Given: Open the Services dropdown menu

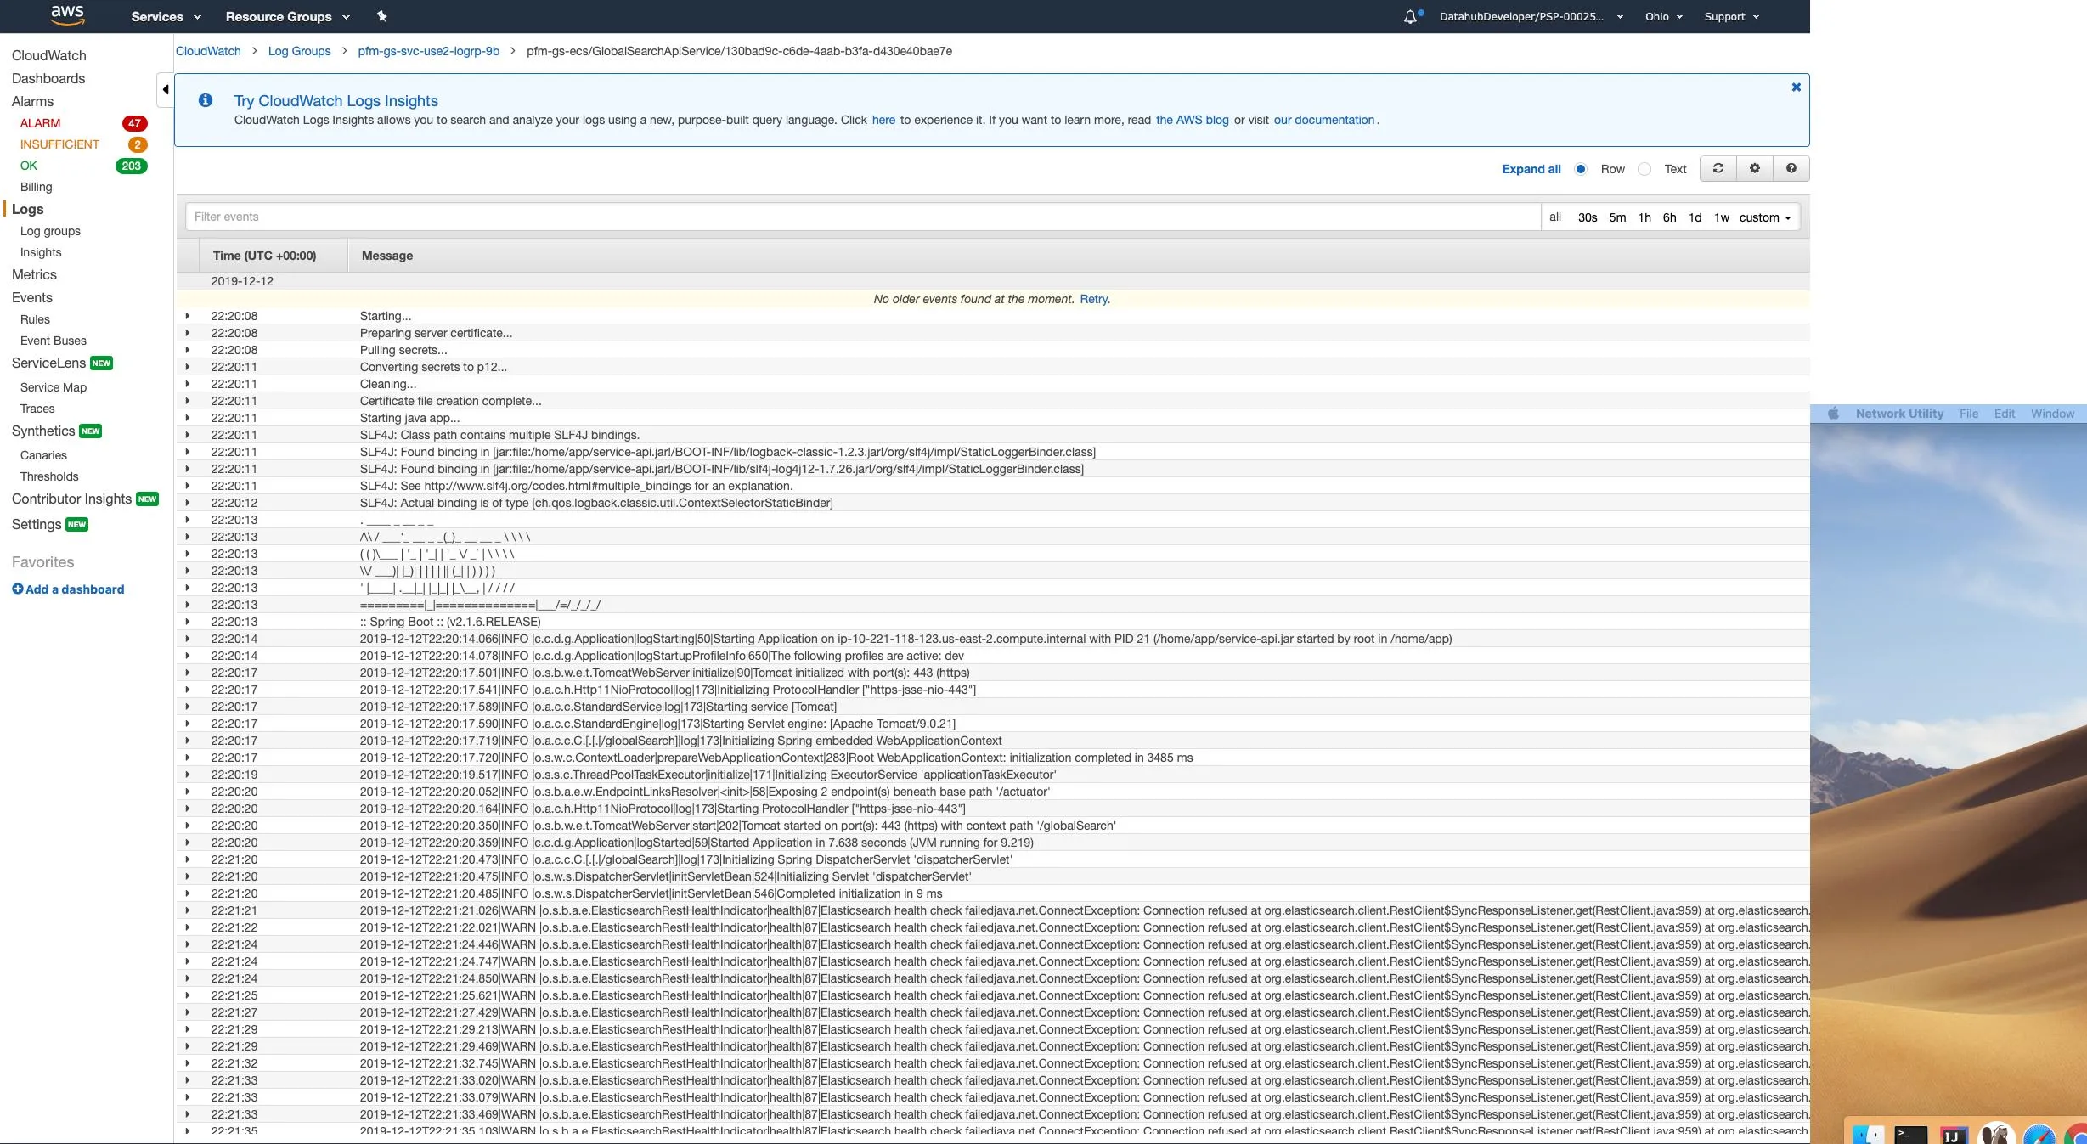Looking at the screenshot, I should (166, 16).
